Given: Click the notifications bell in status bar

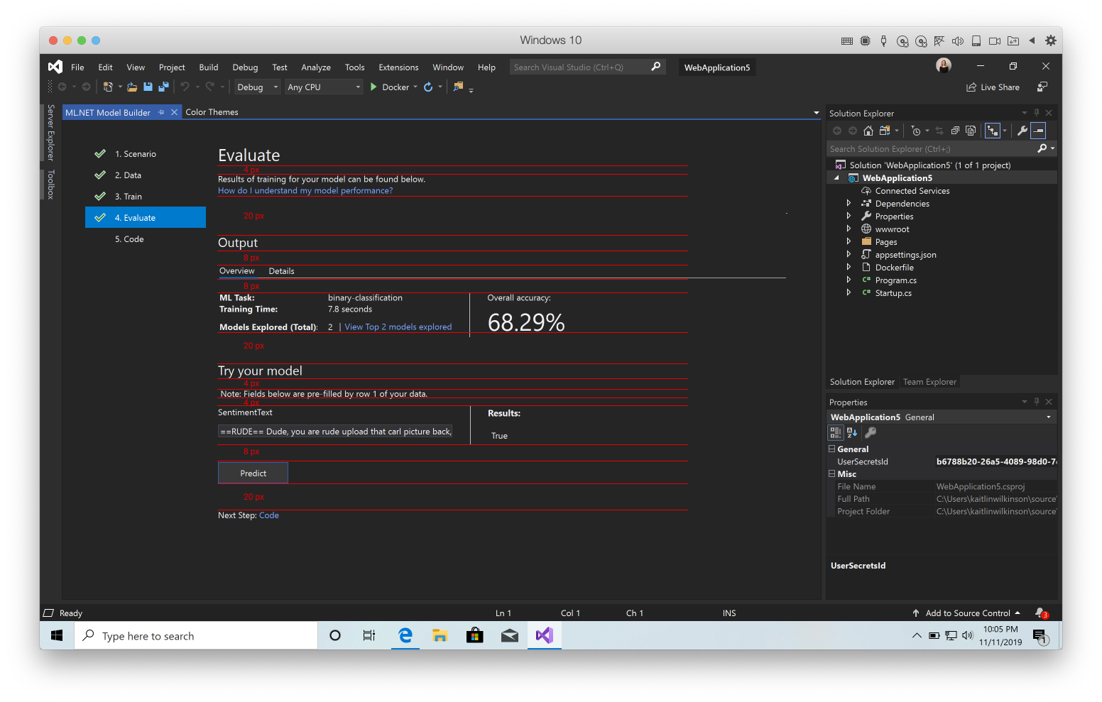Looking at the screenshot, I should click(1041, 613).
